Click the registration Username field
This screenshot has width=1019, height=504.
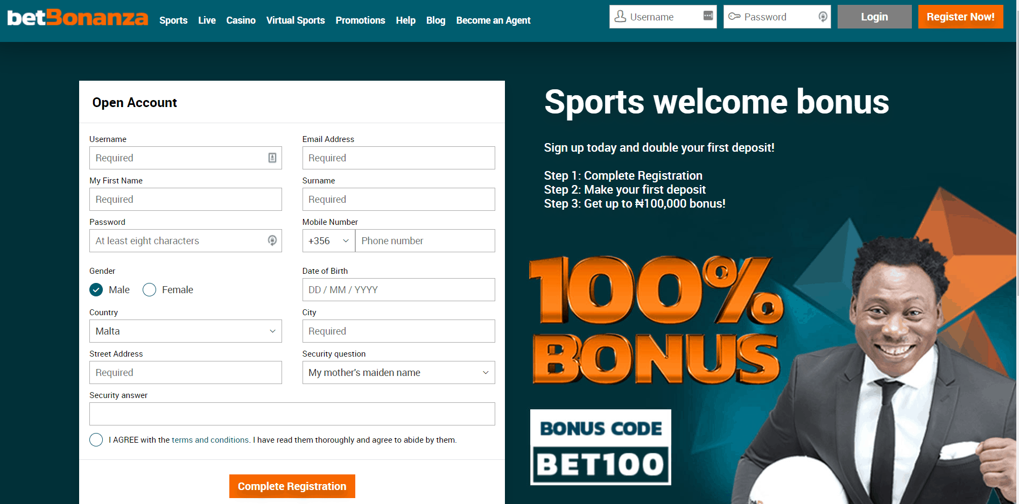(x=186, y=158)
